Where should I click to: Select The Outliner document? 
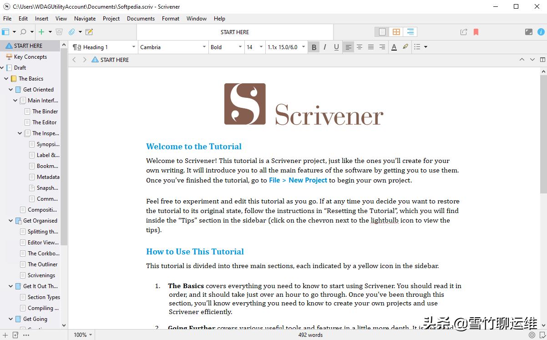[x=43, y=264]
